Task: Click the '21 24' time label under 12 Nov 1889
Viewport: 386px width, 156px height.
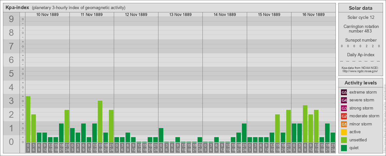Action: pyautogui.click(x=155, y=148)
